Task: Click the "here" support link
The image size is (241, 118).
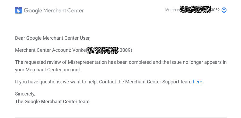Action: click(197, 82)
